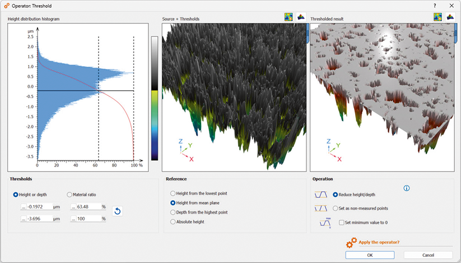Enable Set minimum value to 0 checkbox
This screenshot has height=263, width=461.
click(342, 222)
